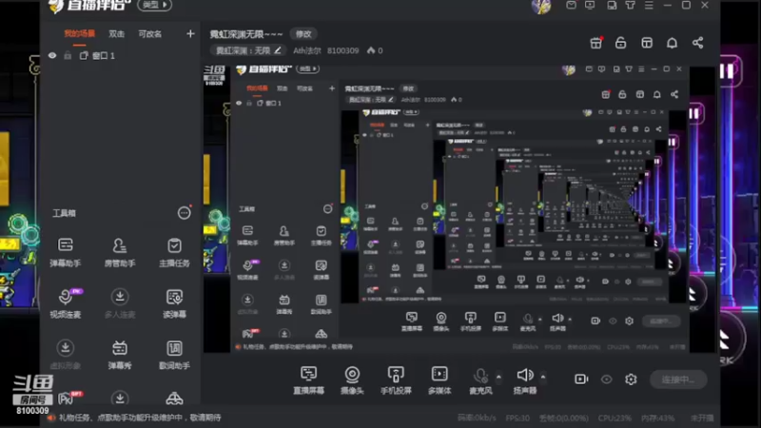Image resolution: width=761 pixels, height=428 pixels.
Task: Click the shirt skin icon in title bar
Action: tap(630, 5)
